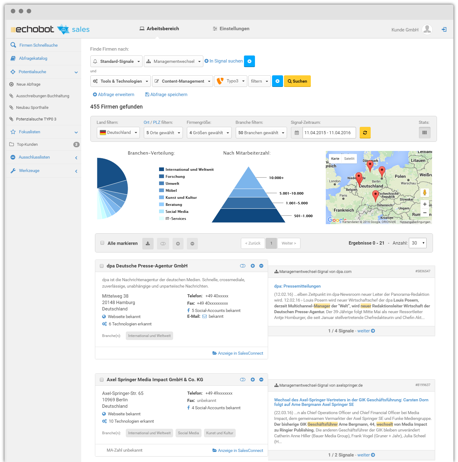
Task: Click the link icon on Axel Springer card
Action: pyautogui.click(x=243, y=380)
